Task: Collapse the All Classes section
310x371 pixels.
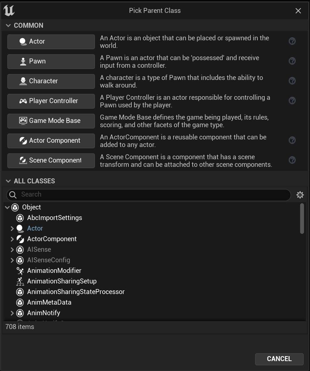Action: click(8, 181)
